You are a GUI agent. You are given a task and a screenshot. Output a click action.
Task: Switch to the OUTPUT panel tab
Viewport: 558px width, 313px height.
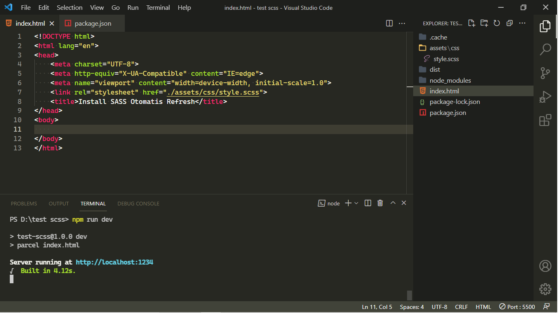pos(59,203)
